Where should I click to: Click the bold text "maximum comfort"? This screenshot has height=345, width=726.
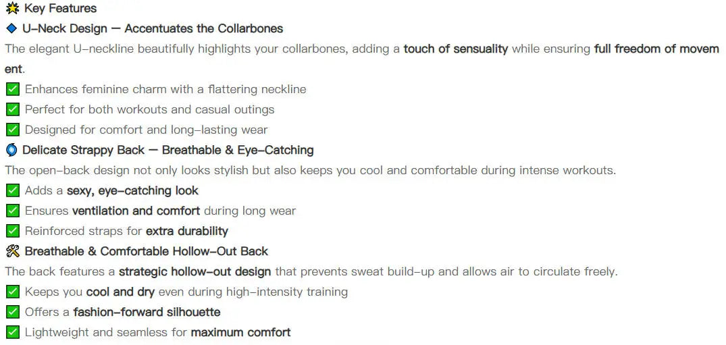point(240,332)
